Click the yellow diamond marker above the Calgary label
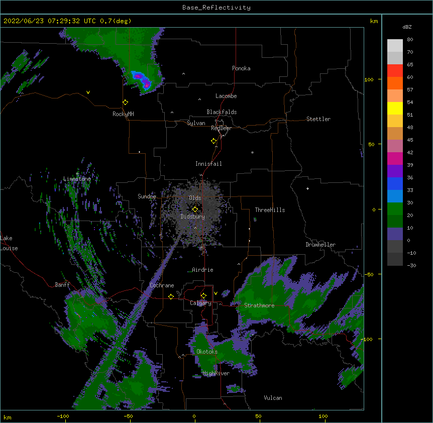The image size is (433, 423). (203, 296)
